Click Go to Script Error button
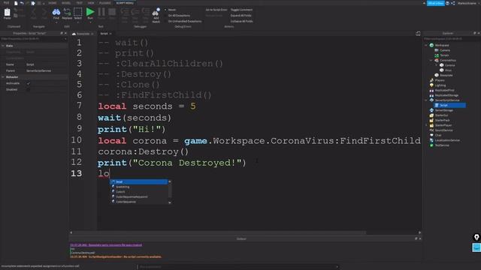Viewport: 481px width, 270px height. 216,10
